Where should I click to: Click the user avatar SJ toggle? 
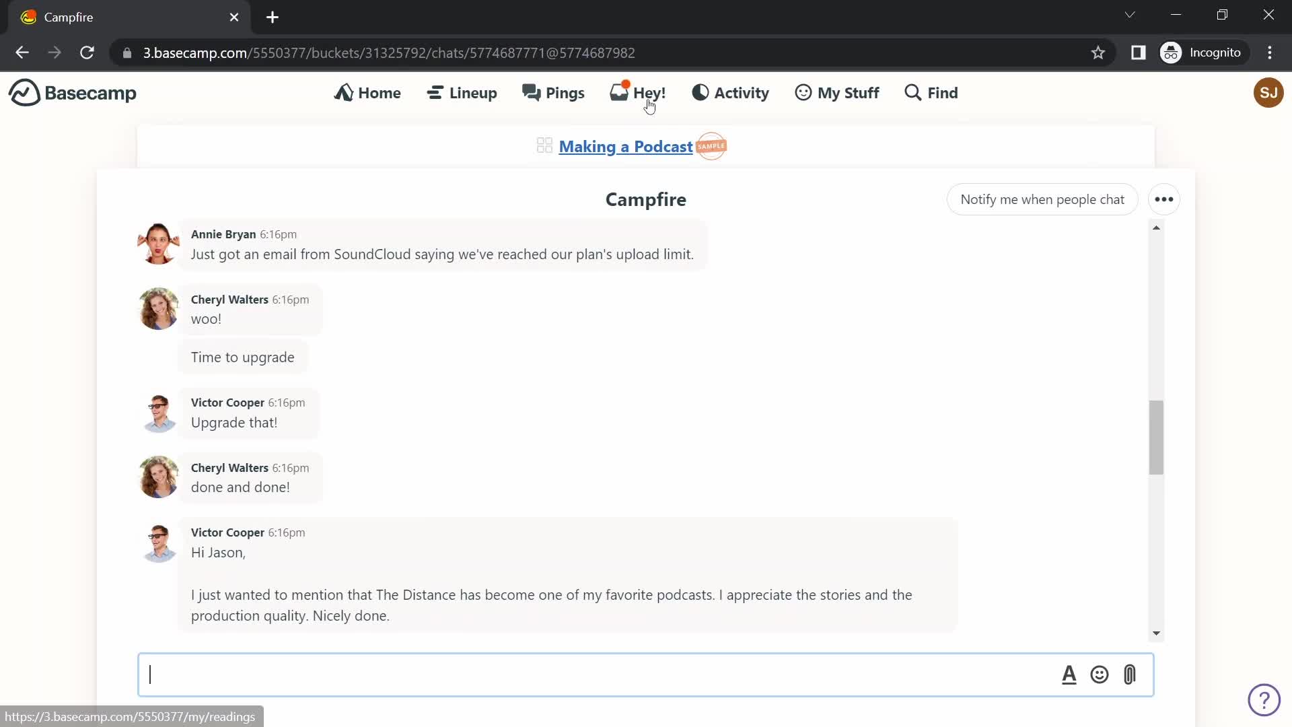point(1269,92)
